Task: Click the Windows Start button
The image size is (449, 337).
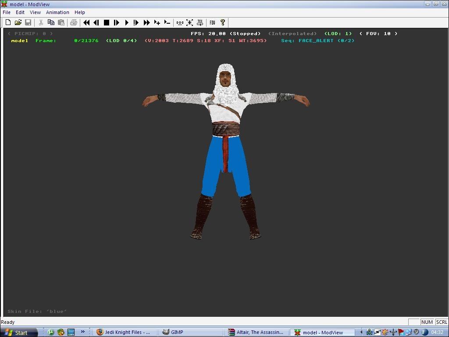Action: [17, 333]
